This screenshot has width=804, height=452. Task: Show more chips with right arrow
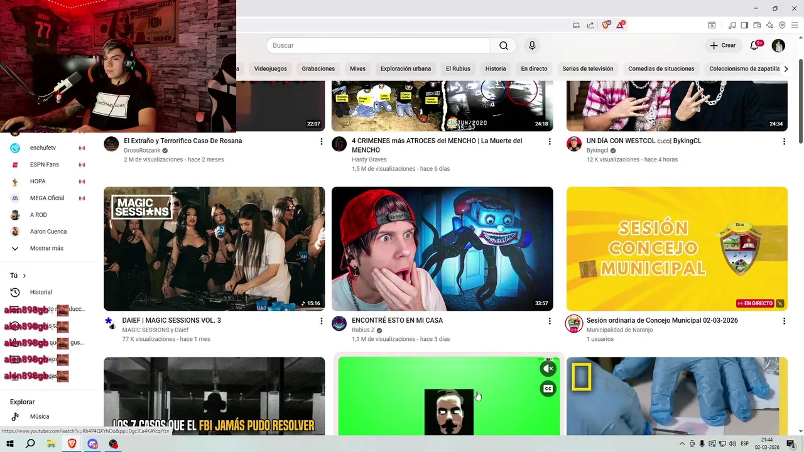[x=786, y=68]
